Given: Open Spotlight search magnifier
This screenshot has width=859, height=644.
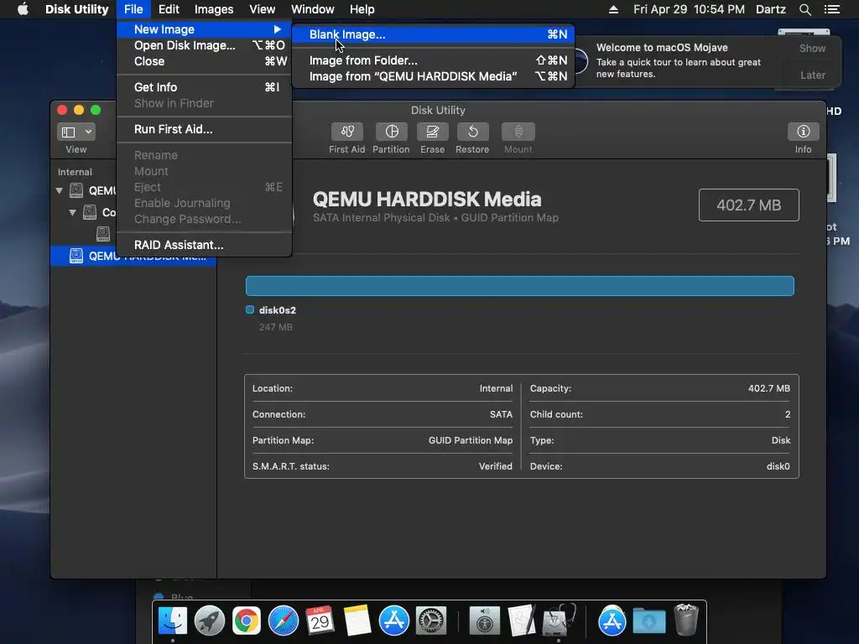Looking at the screenshot, I should pyautogui.click(x=804, y=9).
